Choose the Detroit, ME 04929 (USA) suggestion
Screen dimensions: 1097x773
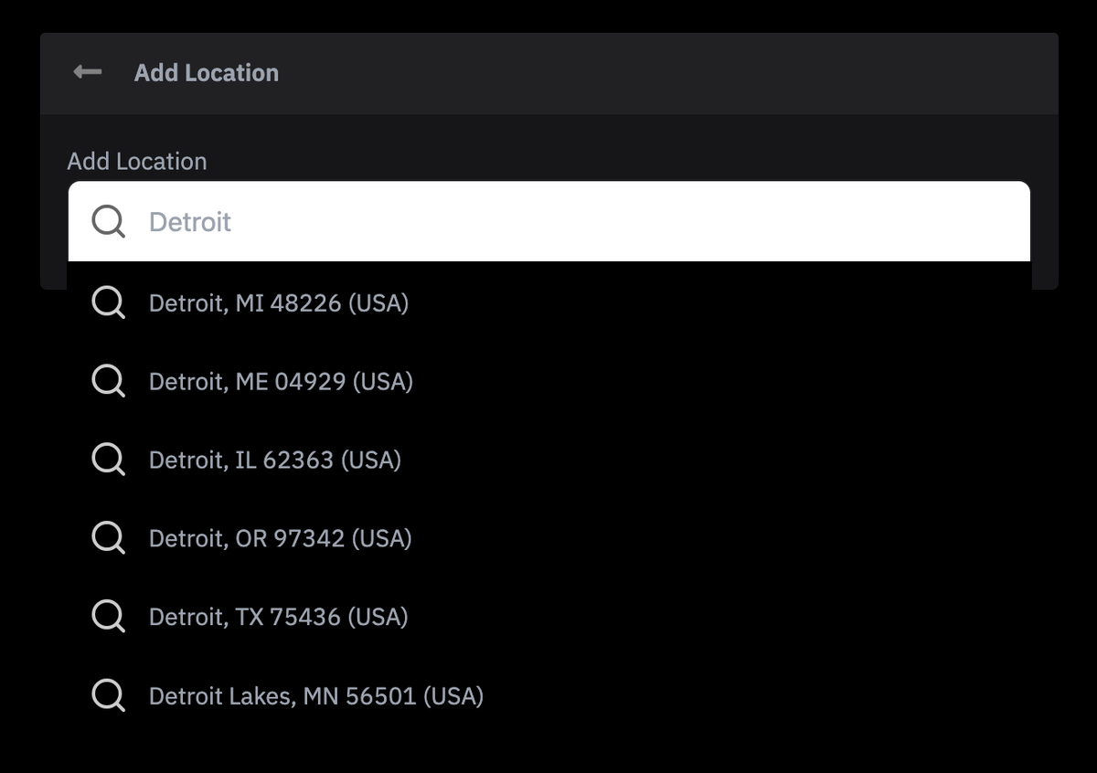[x=281, y=381]
